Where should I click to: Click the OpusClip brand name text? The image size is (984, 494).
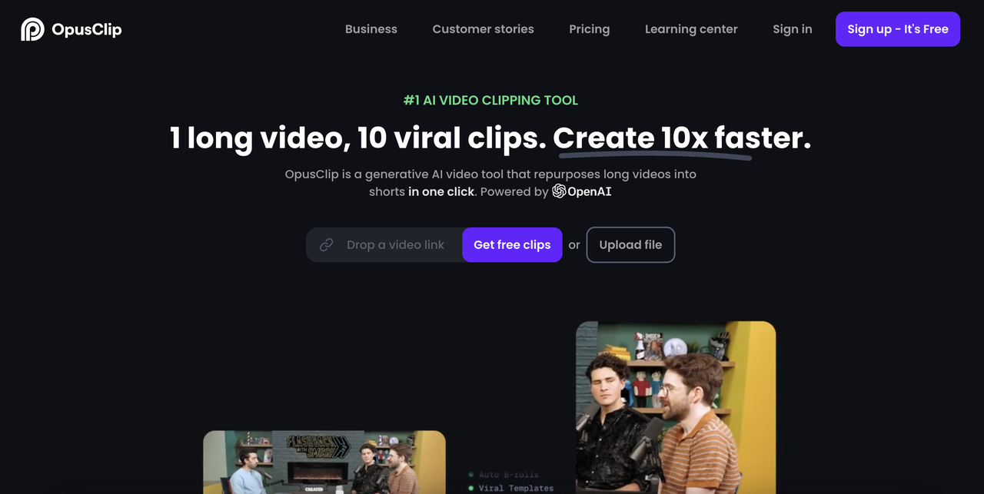click(87, 29)
